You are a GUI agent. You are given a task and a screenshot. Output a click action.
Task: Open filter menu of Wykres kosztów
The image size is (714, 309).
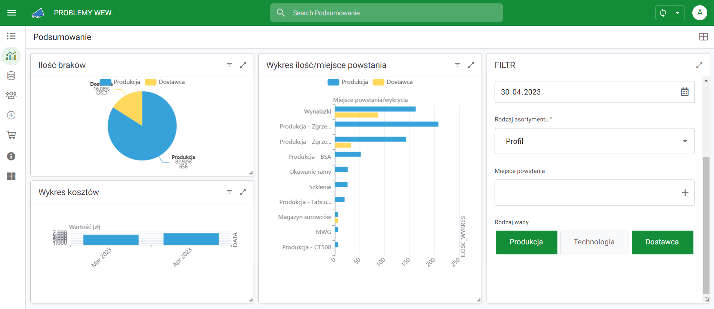[x=229, y=192]
